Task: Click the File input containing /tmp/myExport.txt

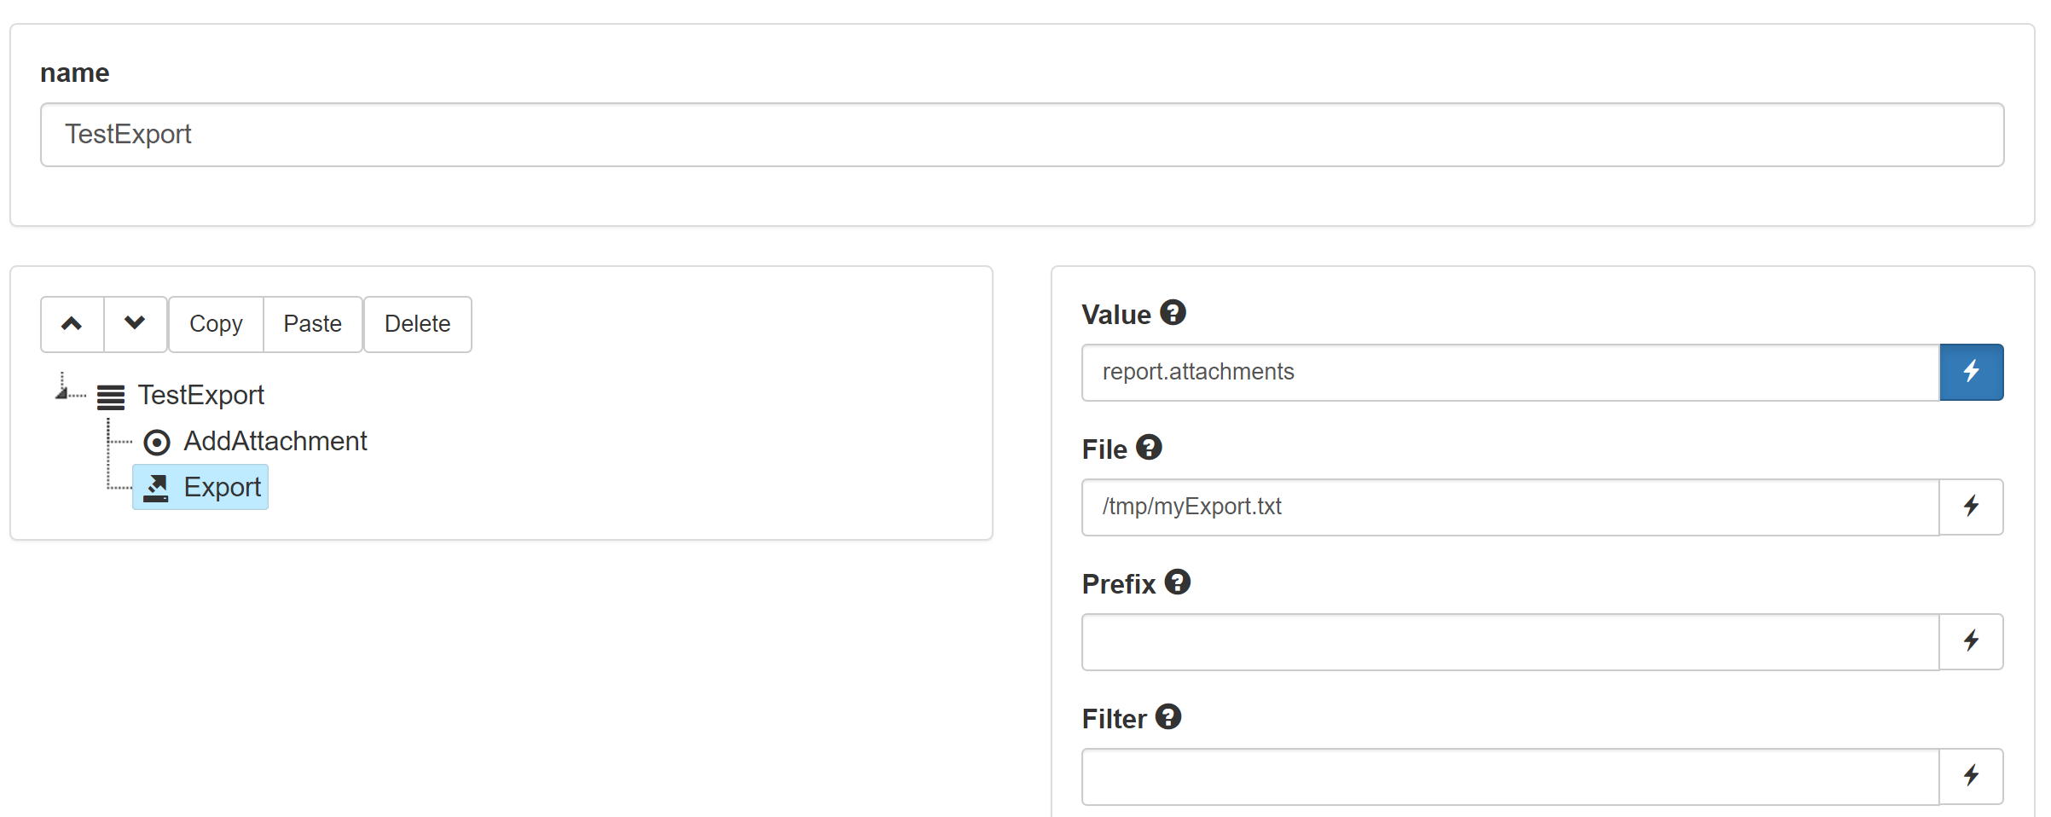Action: [1510, 507]
